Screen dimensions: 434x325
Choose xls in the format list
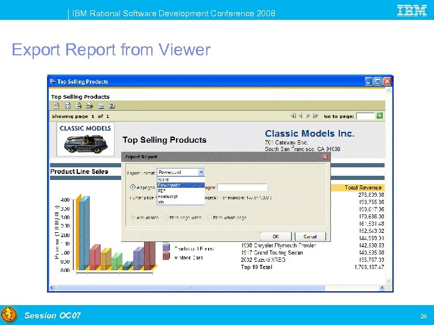[181, 202]
